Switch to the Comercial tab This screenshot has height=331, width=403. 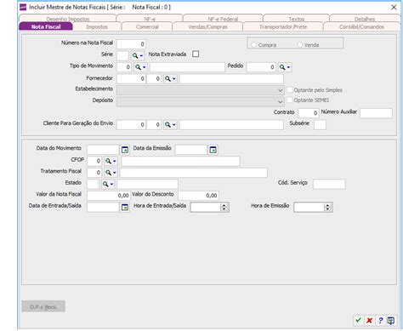[x=147, y=26]
